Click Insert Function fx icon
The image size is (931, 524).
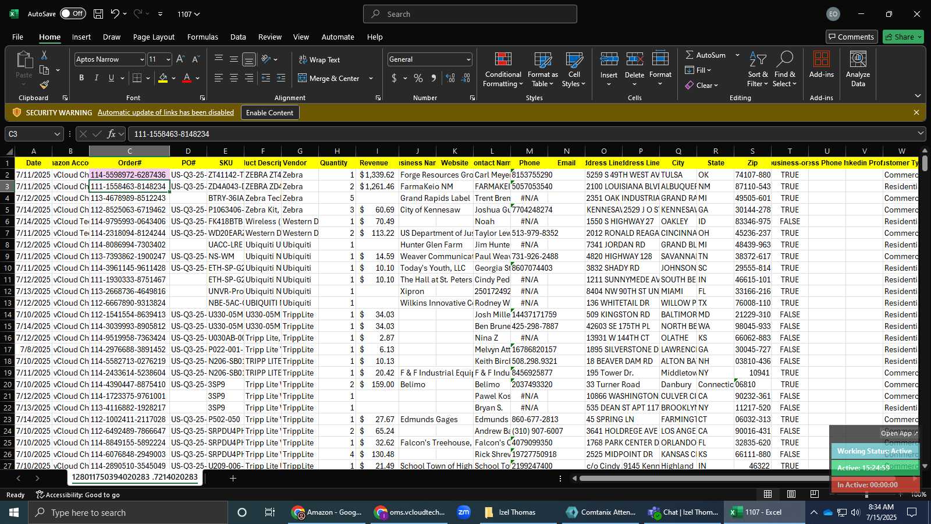(x=111, y=134)
